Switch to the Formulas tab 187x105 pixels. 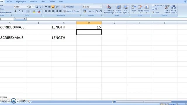pyautogui.click(x=33, y=2)
